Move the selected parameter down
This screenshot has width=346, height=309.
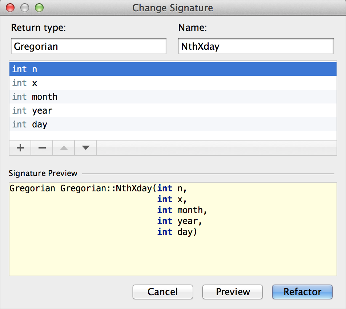pos(85,148)
